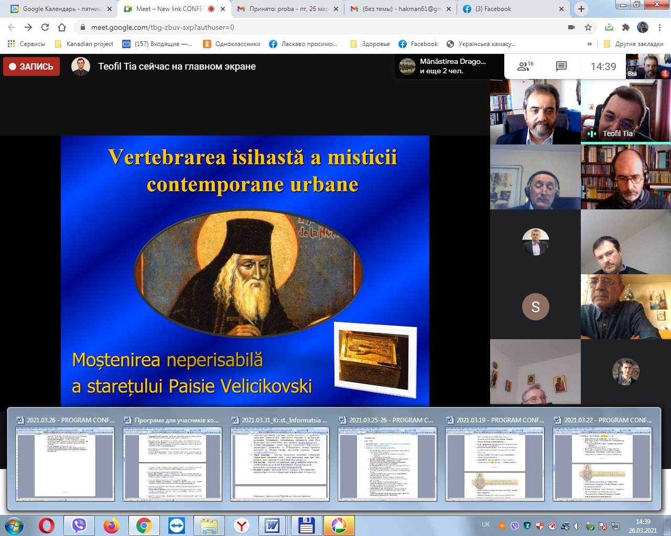671x536 pixels.
Task: Bookmark this page with the star
Action: pyautogui.click(x=588, y=27)
